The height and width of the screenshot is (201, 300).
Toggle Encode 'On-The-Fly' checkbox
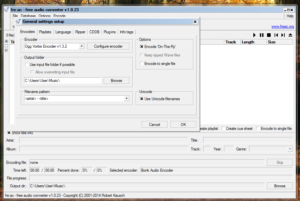(x=142, y=47)
